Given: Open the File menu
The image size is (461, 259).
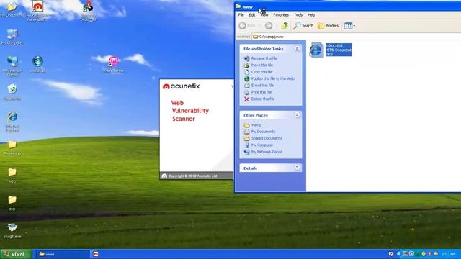Looking at the screenshot, I should 241,14.
